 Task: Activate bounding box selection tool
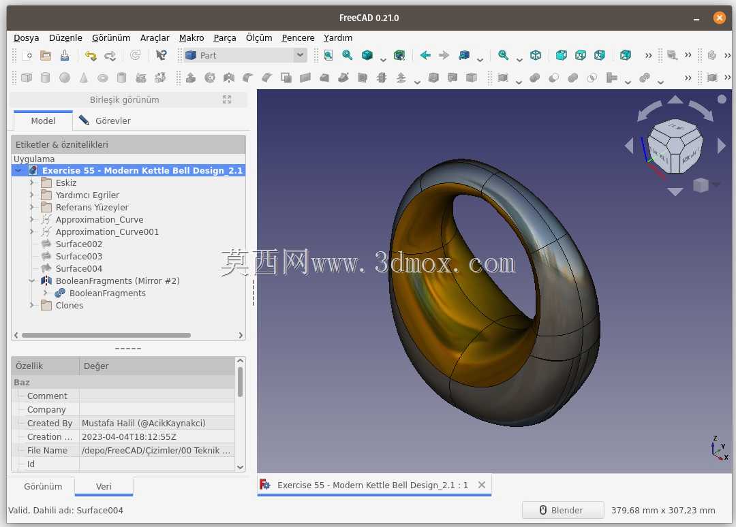[x=399, y=55]
